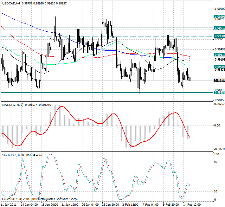Click the 14 Feb 12:00 time label
Viewport: 225px width, 207px height.
191,204
